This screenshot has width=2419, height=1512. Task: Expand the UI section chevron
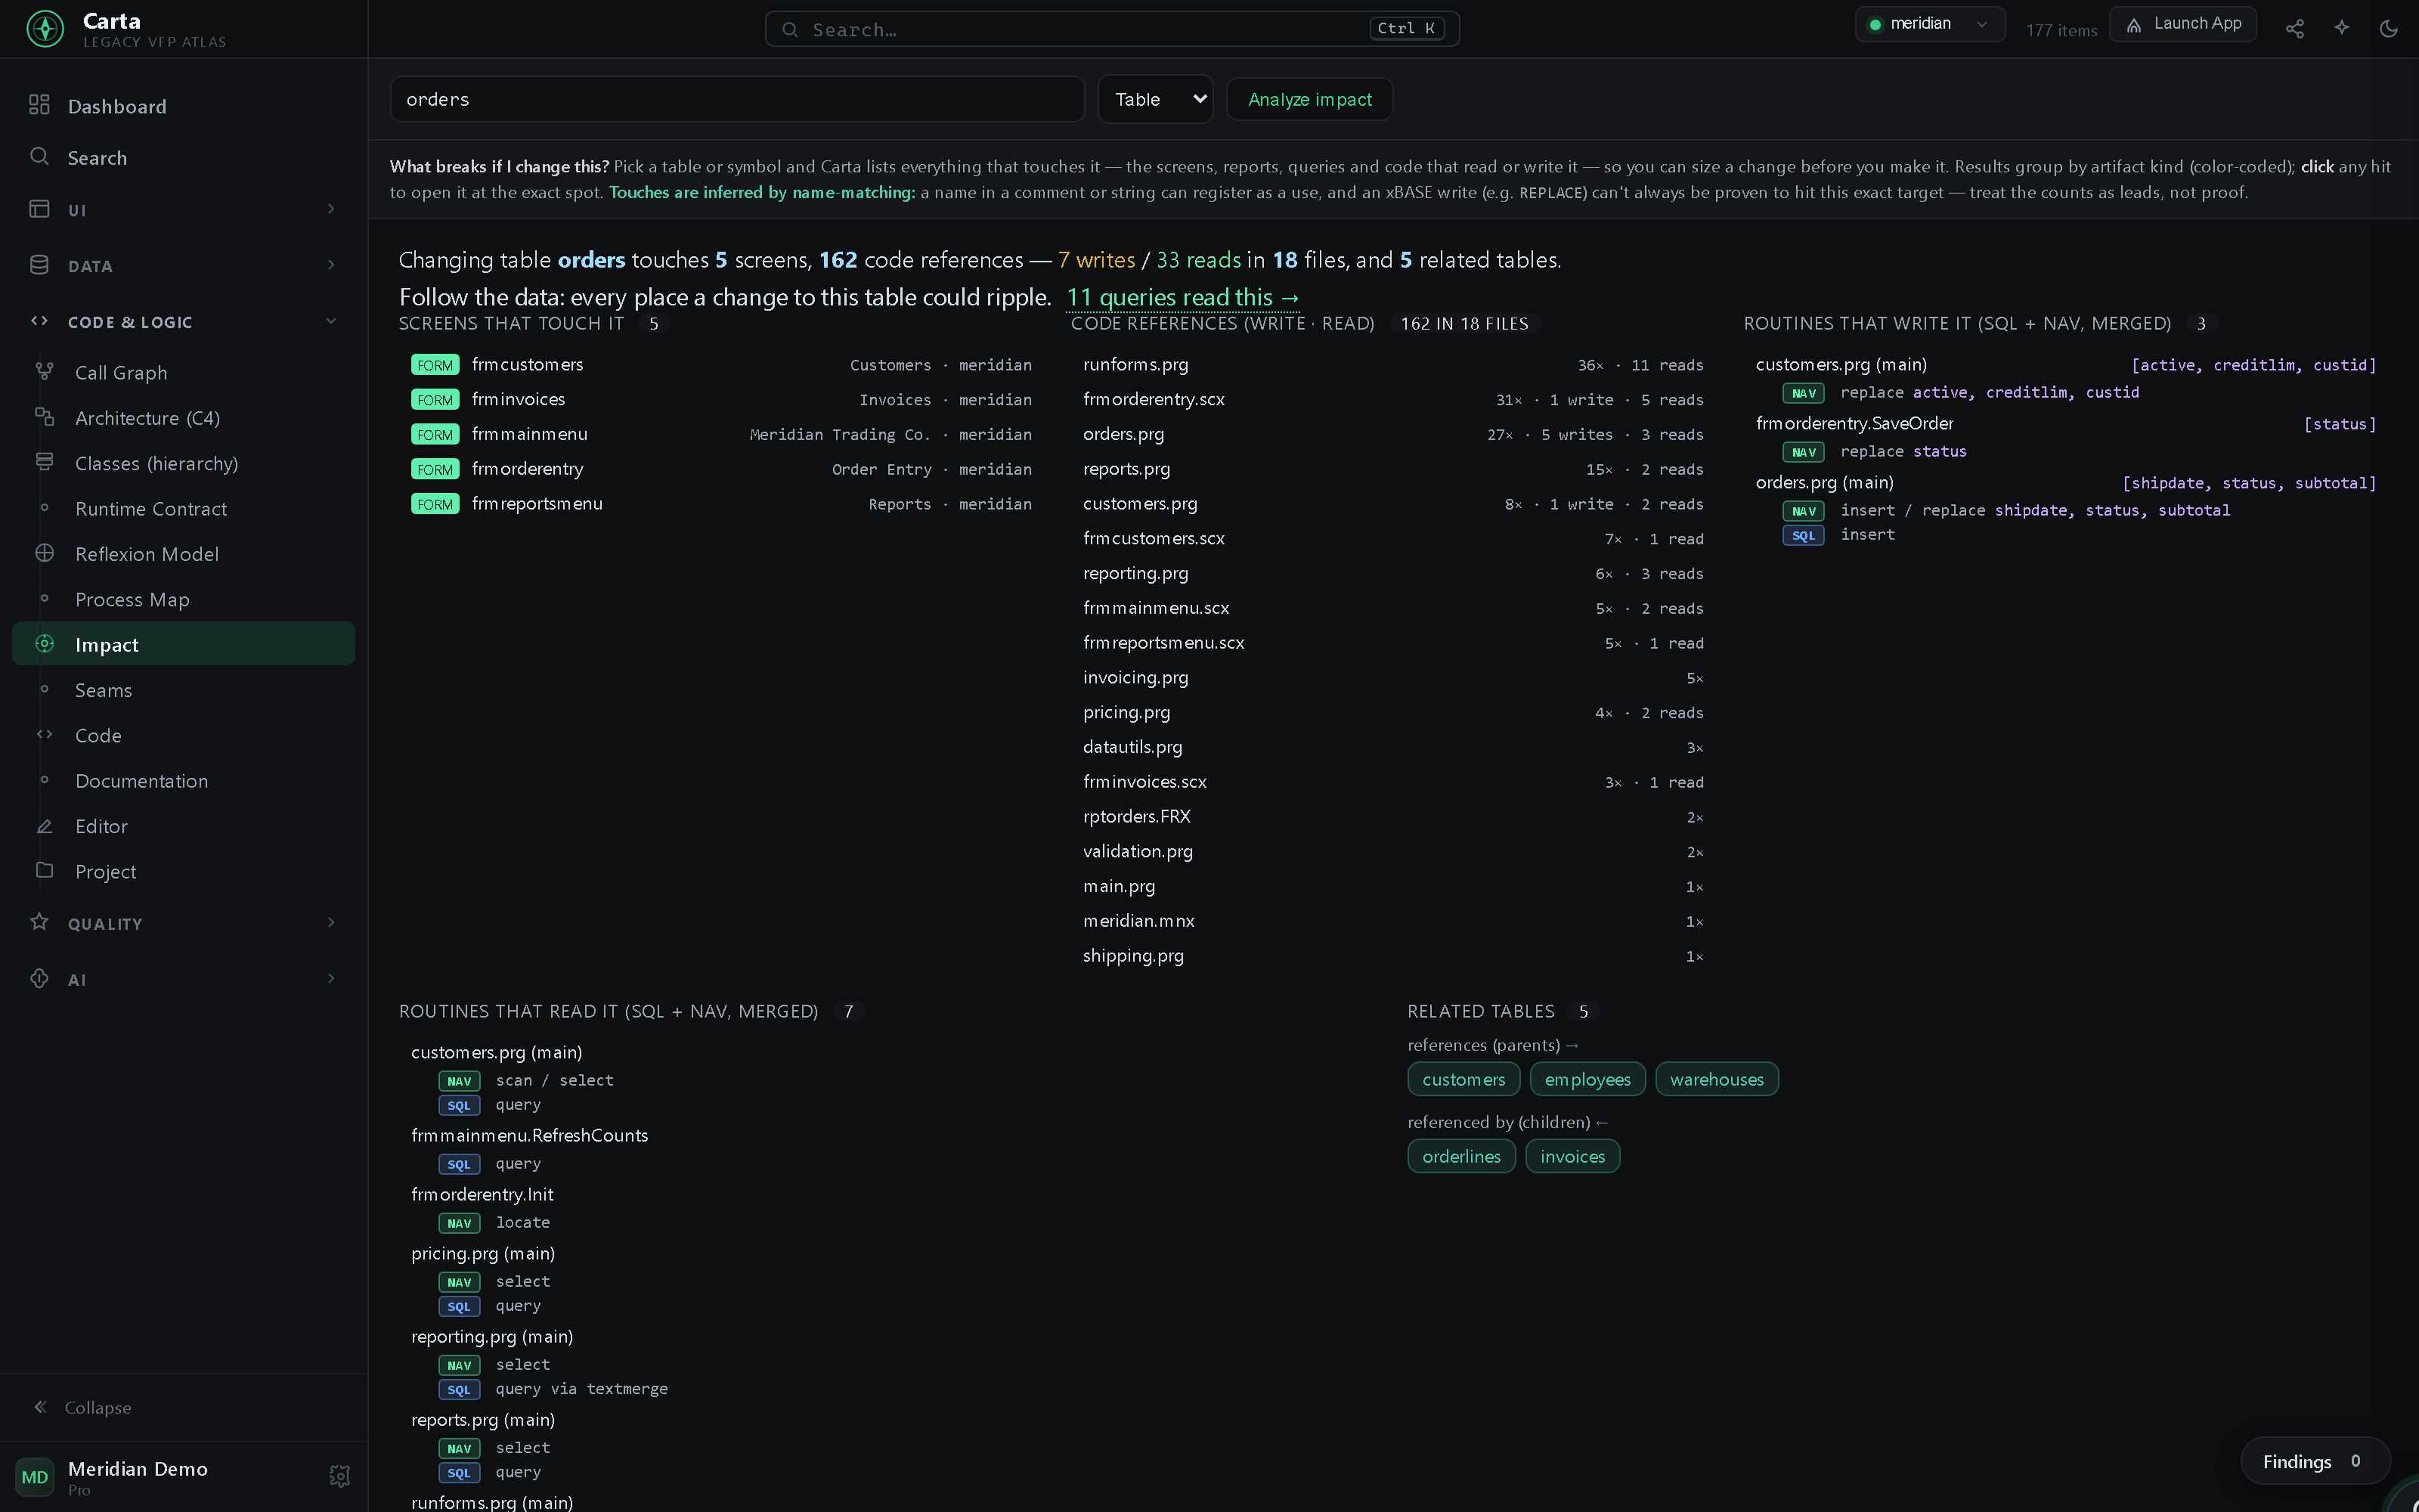(331, 208)
